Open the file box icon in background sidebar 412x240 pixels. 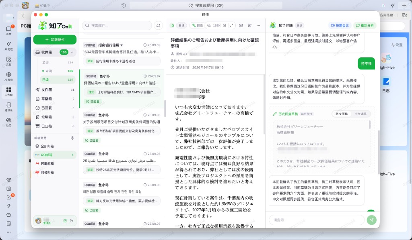(x=9, y=215)
